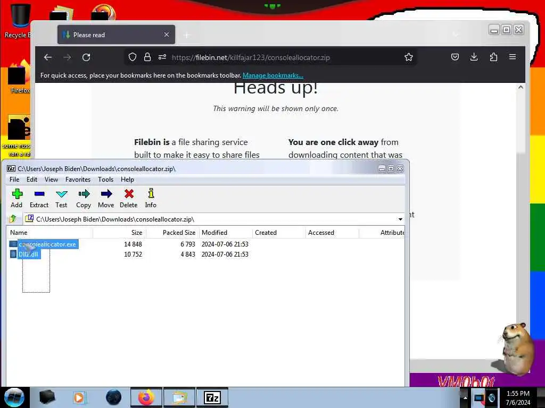
Task: Open the Info toolbar button
Action: (151, 198)
